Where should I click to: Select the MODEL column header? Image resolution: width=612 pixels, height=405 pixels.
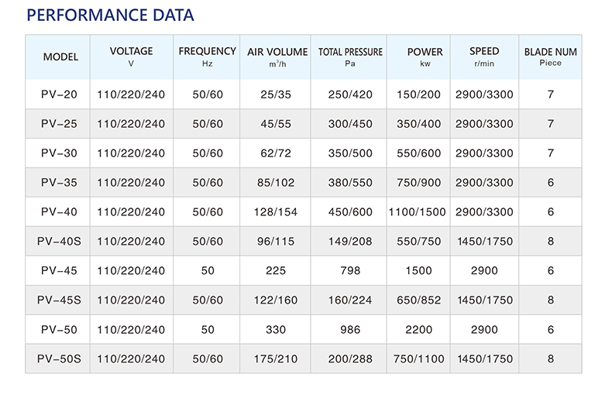point(60,57)
